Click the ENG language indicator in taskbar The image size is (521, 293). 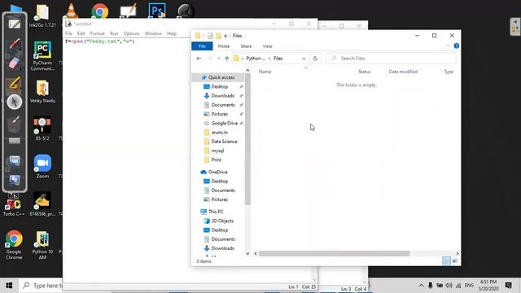tap(469, 286)
